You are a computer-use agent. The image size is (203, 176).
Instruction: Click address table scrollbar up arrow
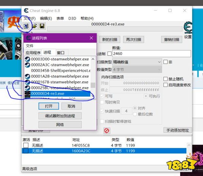(x=189, y=145)
